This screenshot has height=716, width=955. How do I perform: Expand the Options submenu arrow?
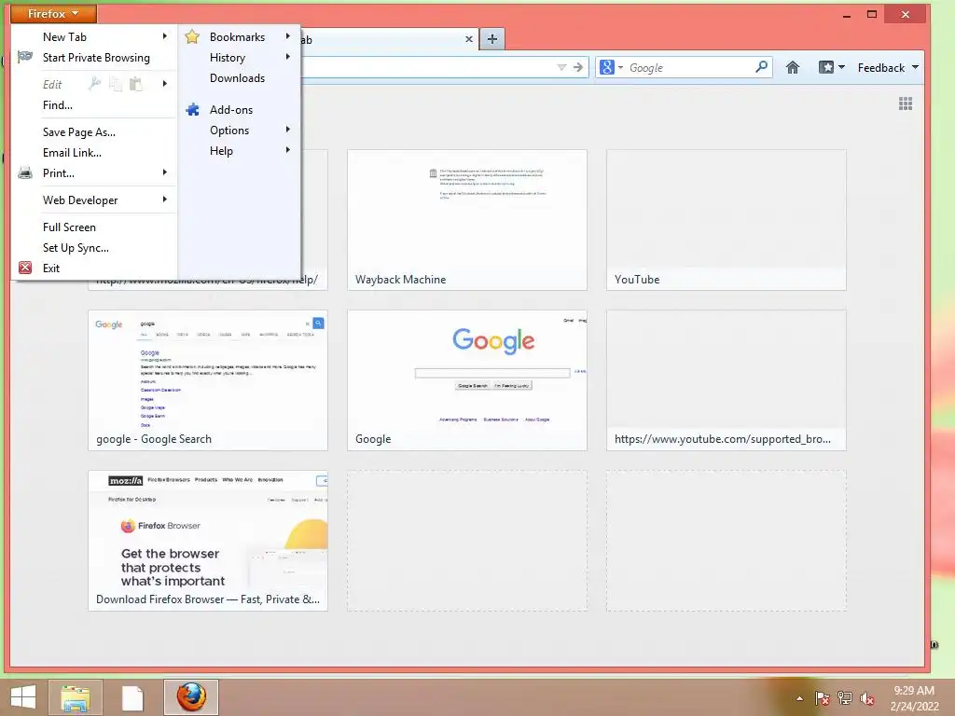287,130
